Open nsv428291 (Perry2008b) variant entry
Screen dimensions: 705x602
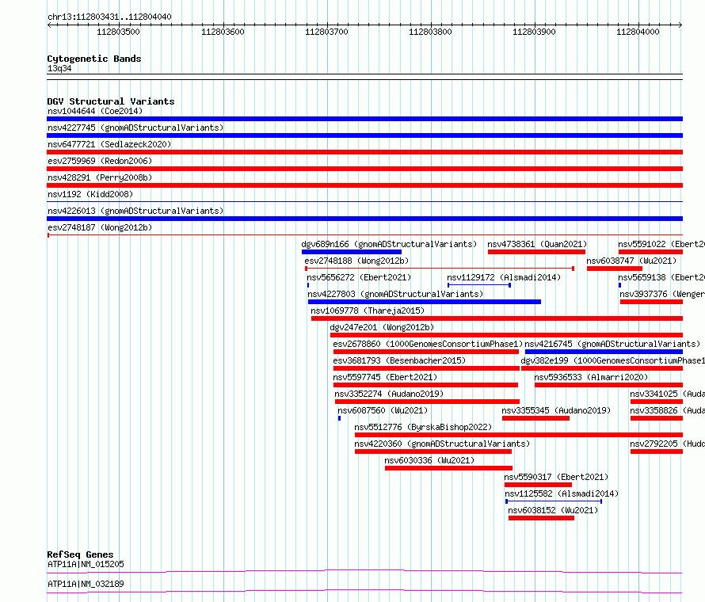point(100,177)
